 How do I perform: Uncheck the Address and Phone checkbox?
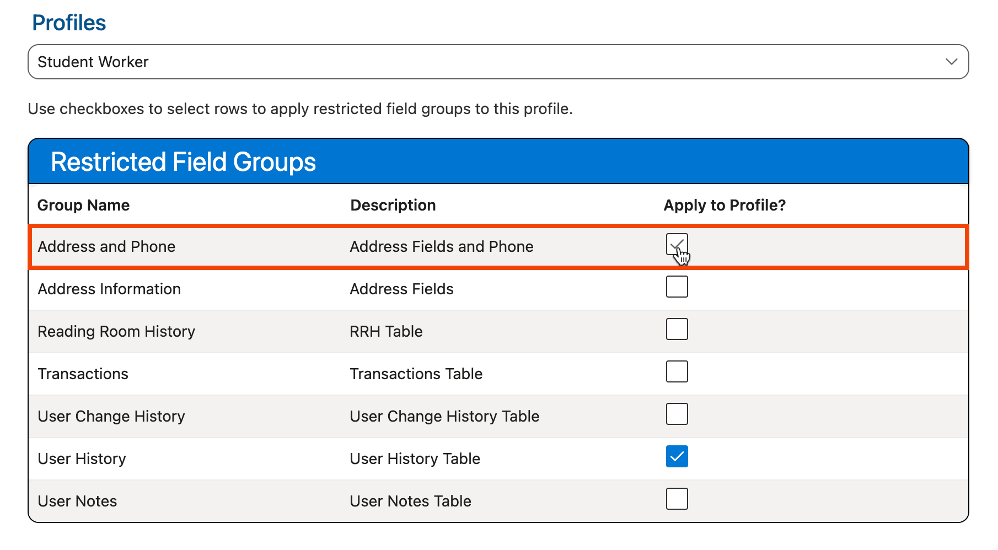pyautogui.click(x=677, y=245)
